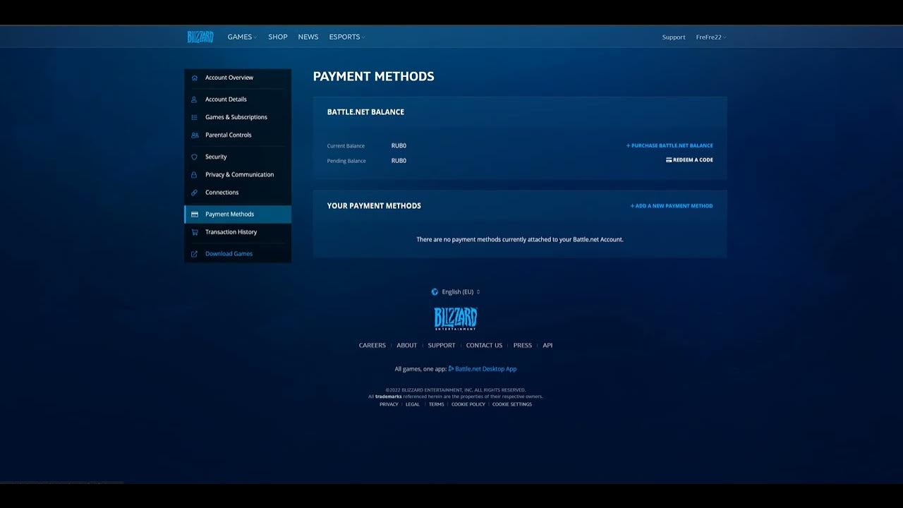Click the Blizzard Entertainment footer logo

tap(456, 318)
